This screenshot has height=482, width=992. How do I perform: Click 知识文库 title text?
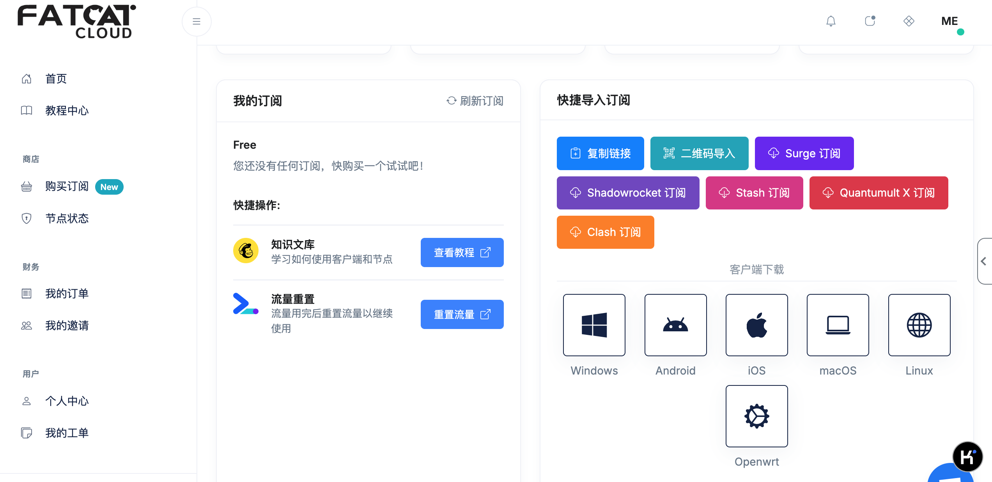(293, 245)
